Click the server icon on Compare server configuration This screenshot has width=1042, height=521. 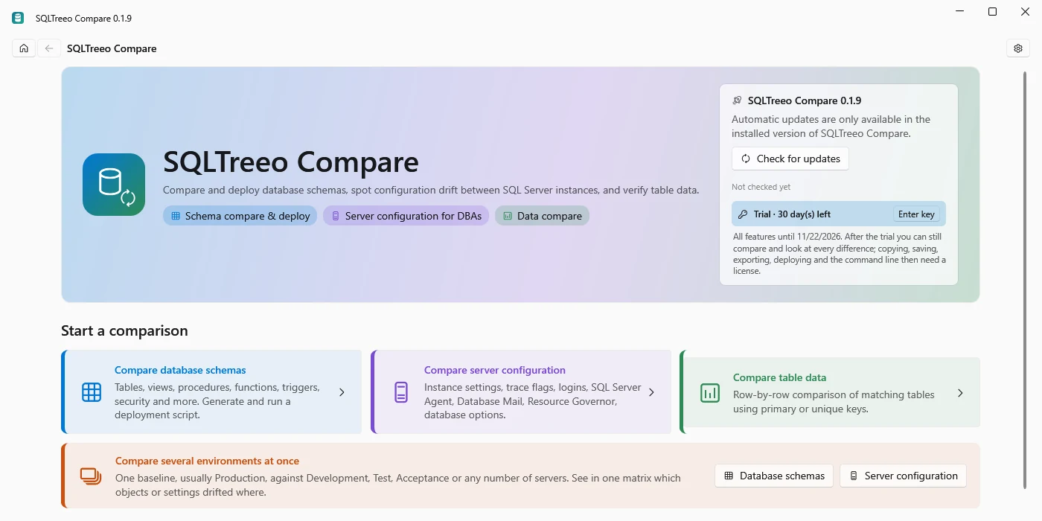[x=401, y=392]
